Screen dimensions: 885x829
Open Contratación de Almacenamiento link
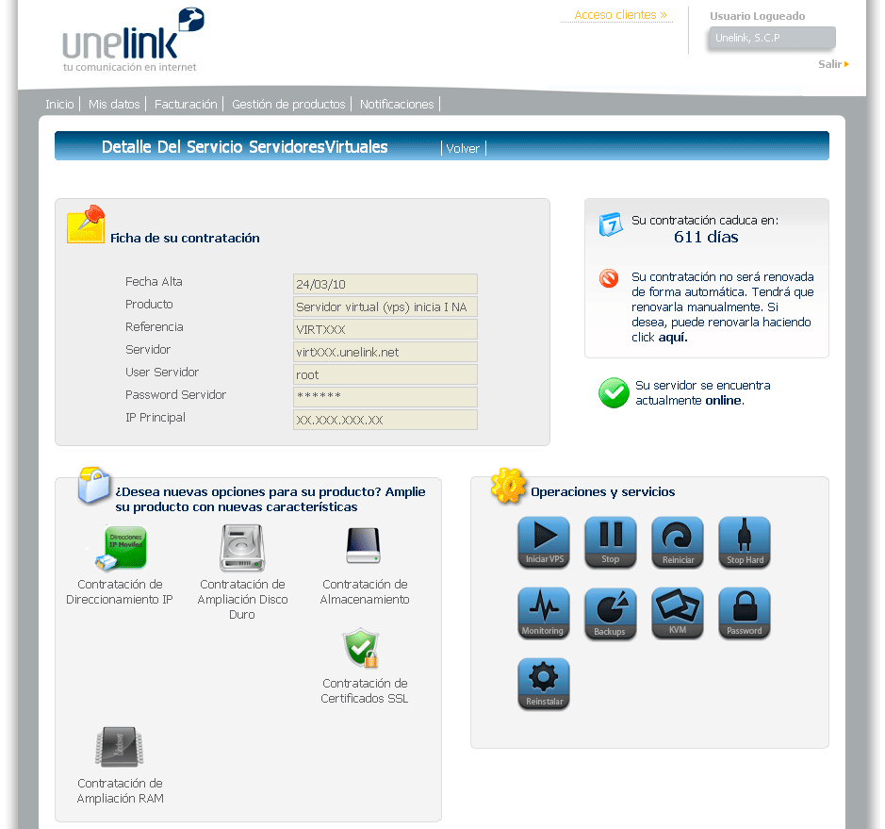pyautogui.click(x=365, y=592)
